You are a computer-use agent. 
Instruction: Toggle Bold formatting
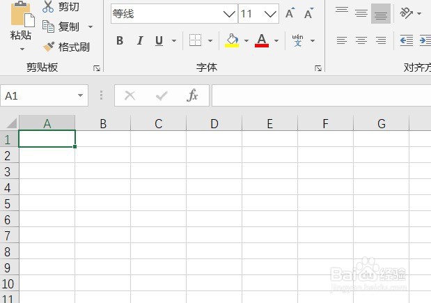(x=120, y=40)
